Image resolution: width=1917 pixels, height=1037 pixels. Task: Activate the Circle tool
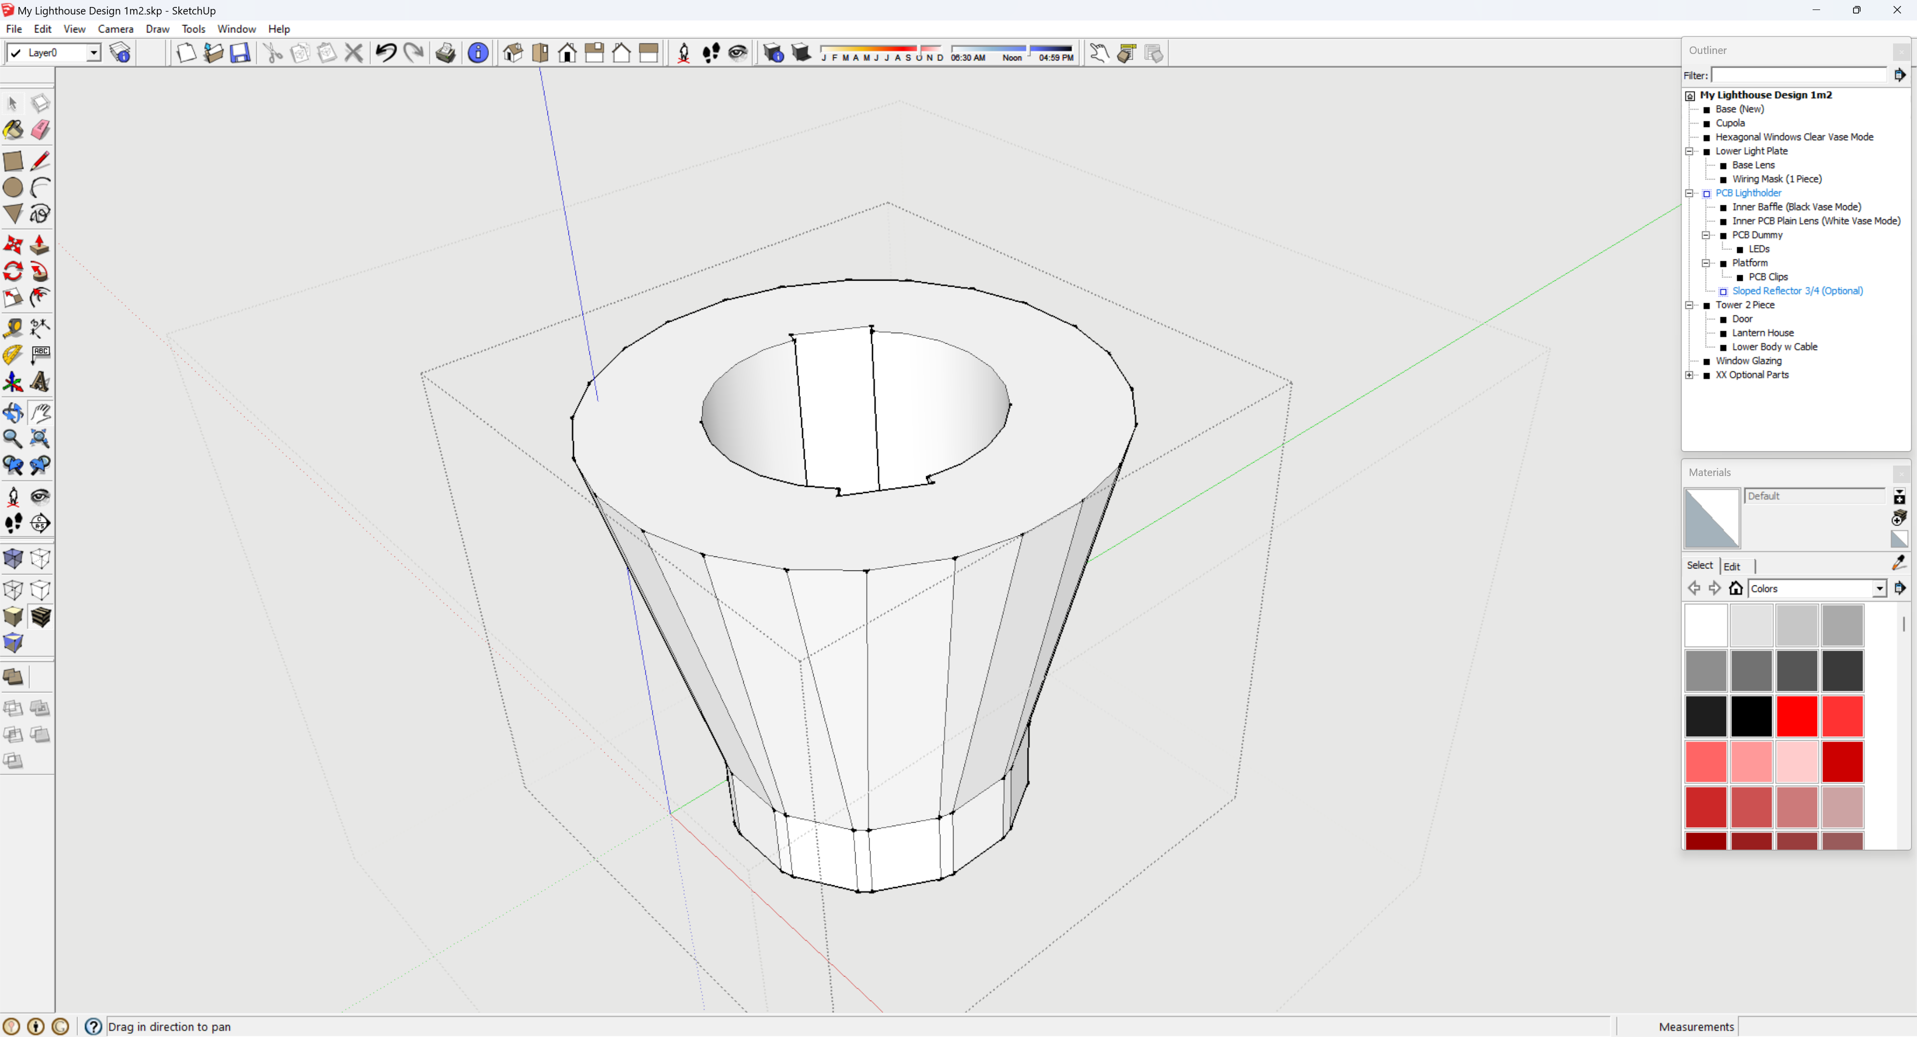[x=13, y=188]
